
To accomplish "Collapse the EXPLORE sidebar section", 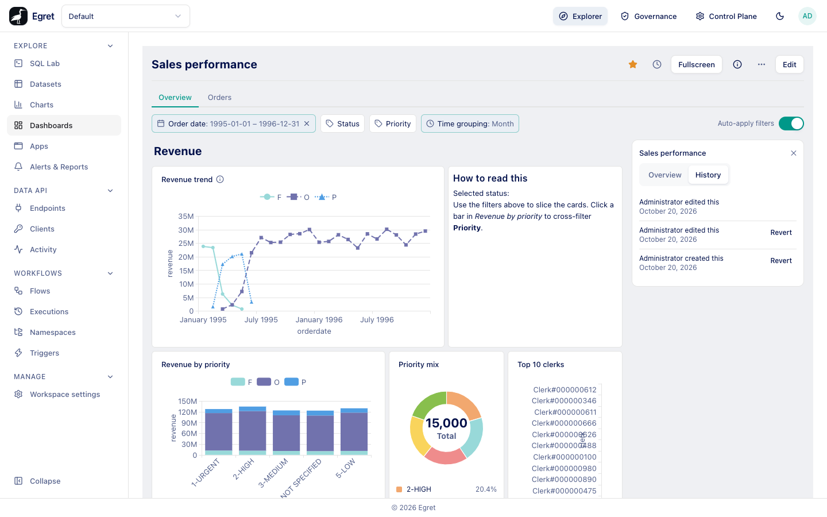I will click(110, 46).
